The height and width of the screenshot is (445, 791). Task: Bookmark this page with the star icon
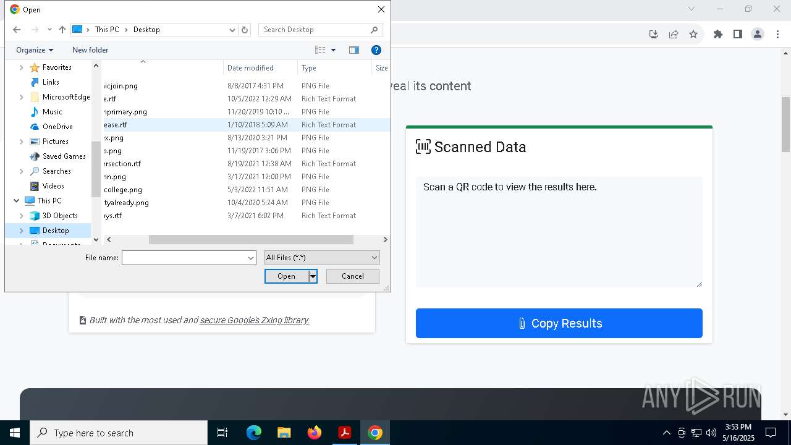tap(693, 34)
